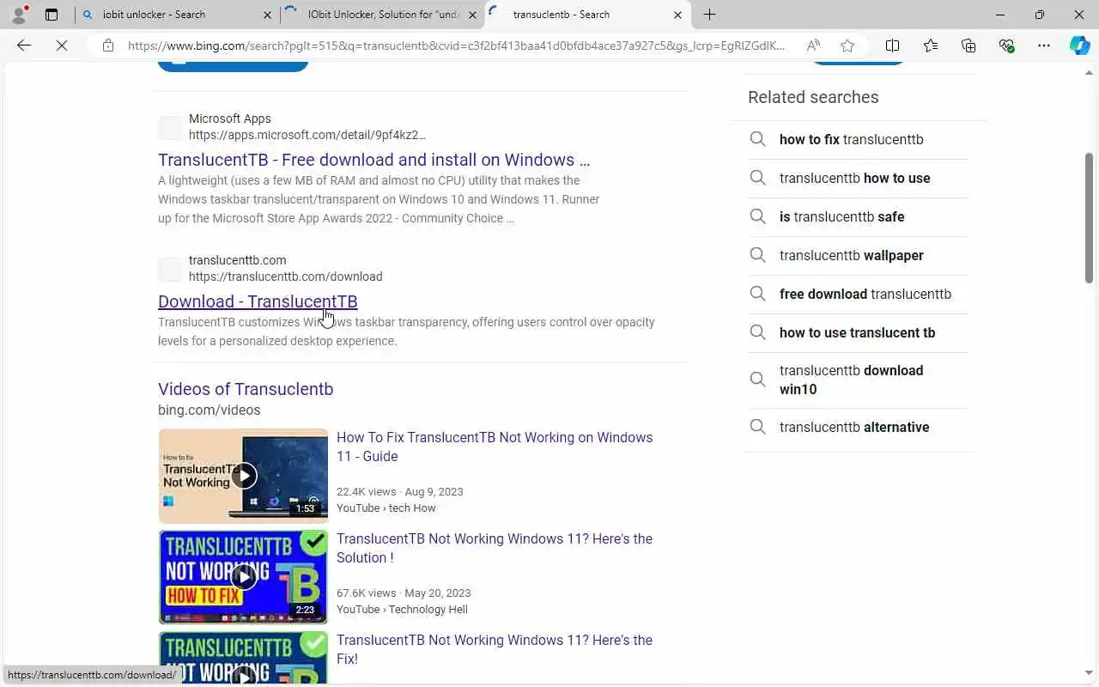Click 'YouTube › tech How' source text
This screenshot has height=687, width=1099.
(x=386, y=508)
